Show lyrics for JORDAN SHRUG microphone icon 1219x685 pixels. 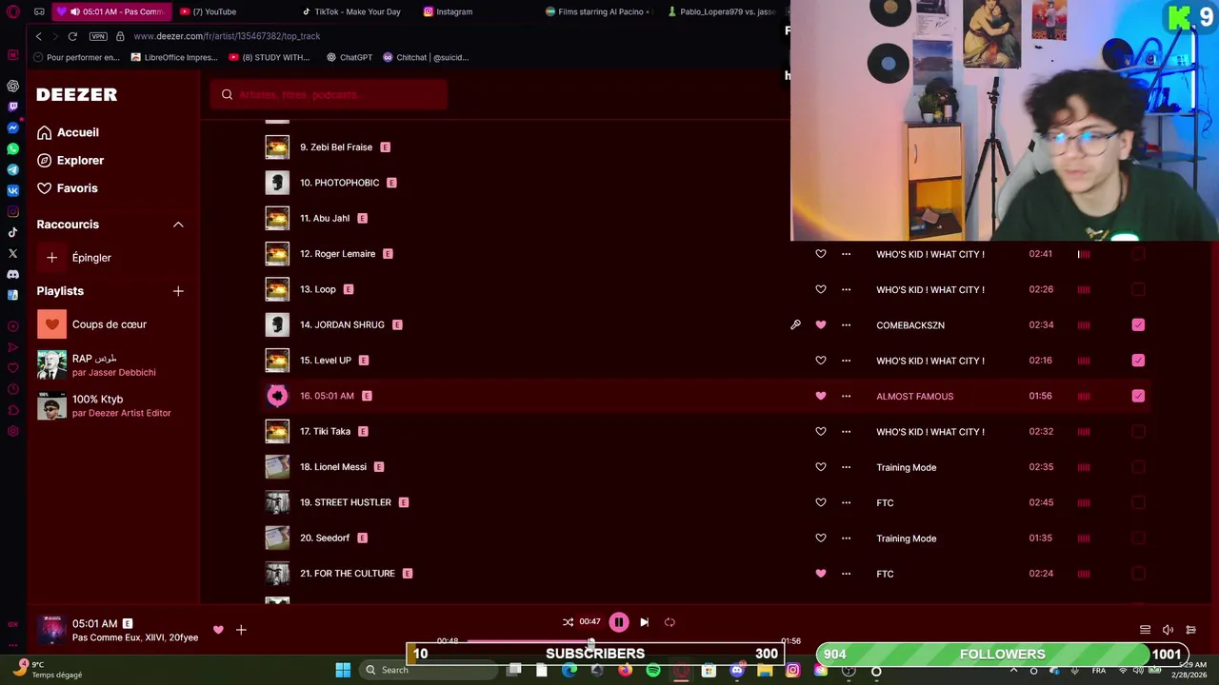(795, 324)
